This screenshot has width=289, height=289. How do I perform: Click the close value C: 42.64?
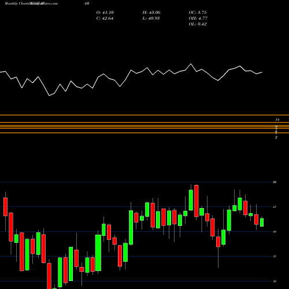tap(105, 18)
